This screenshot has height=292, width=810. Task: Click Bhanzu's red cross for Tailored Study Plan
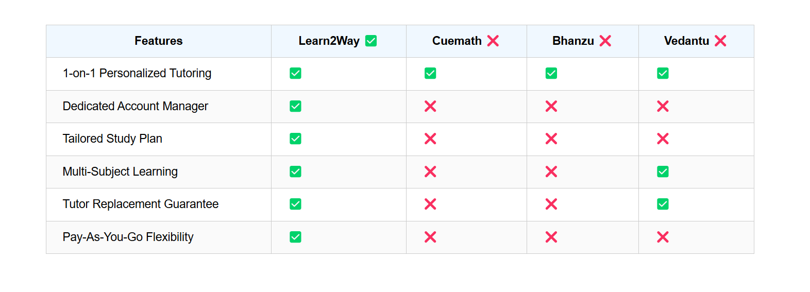tap(551, 139)
